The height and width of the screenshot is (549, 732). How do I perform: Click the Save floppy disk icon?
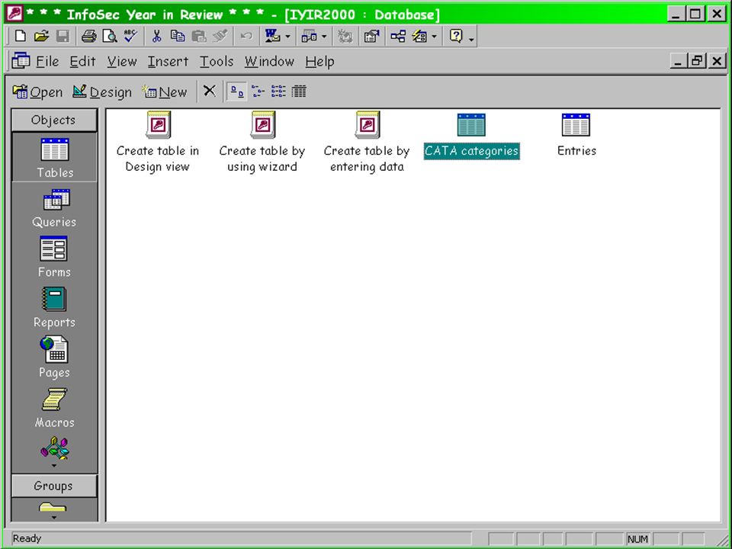coord(62,36)
